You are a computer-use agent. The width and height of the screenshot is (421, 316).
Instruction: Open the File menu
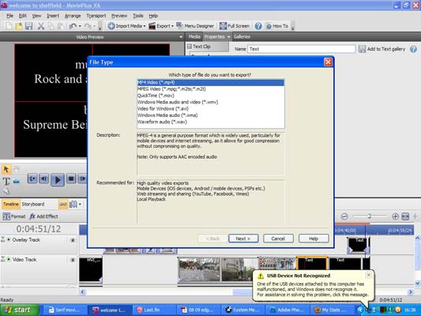pyautogui.click(x=9, y=16)
